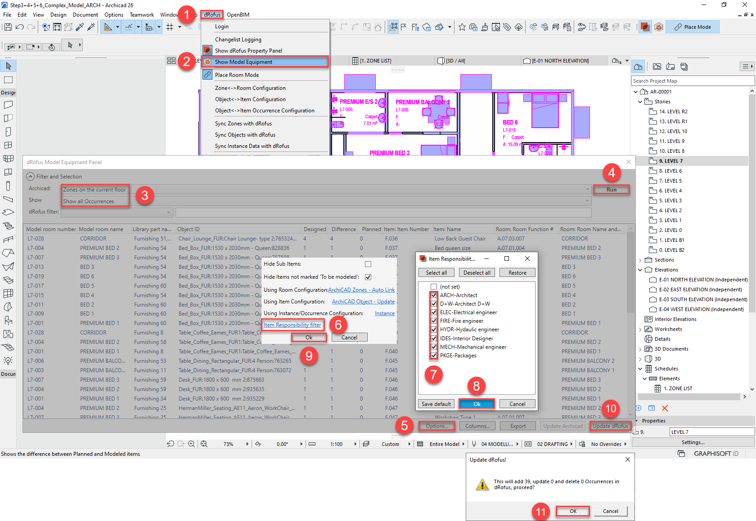Click the Run button
This screenshot has width=756, height=521.
(x=612, y=189)
